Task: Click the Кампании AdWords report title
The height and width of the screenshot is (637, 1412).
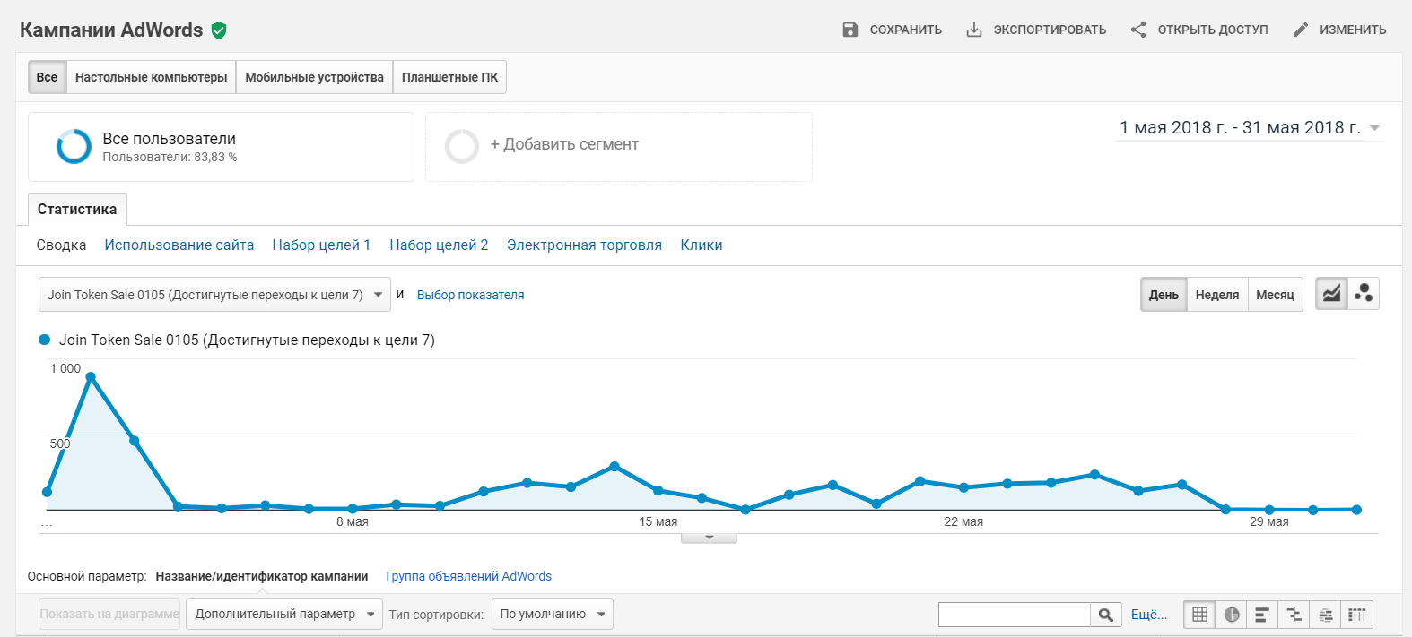Action: coord(111,30)
